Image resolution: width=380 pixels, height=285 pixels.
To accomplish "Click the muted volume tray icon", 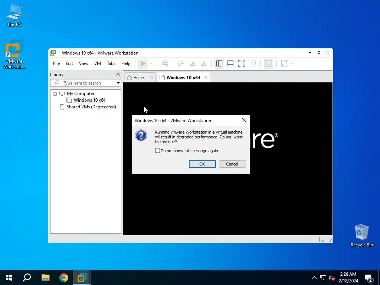I will (332, 278).
